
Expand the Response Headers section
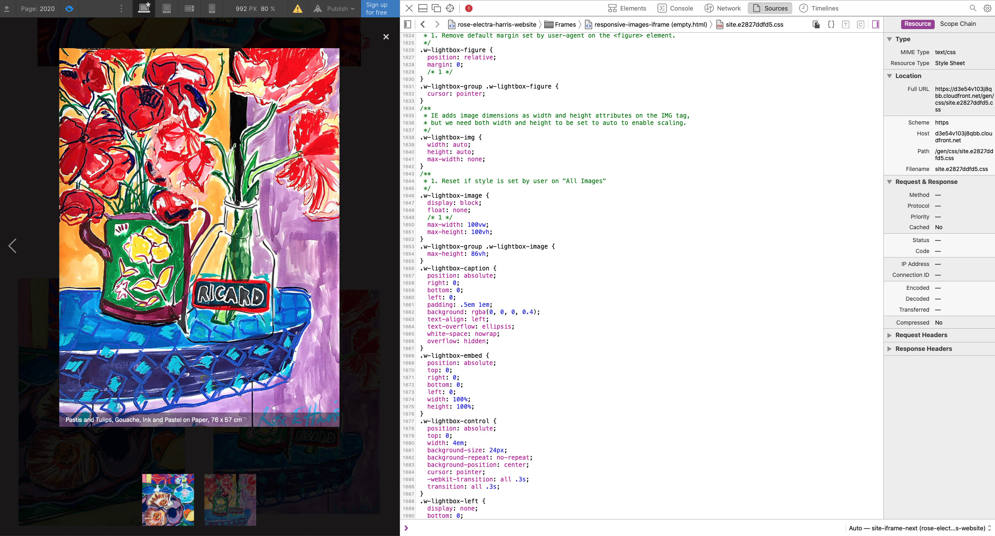tap(923, 349)
